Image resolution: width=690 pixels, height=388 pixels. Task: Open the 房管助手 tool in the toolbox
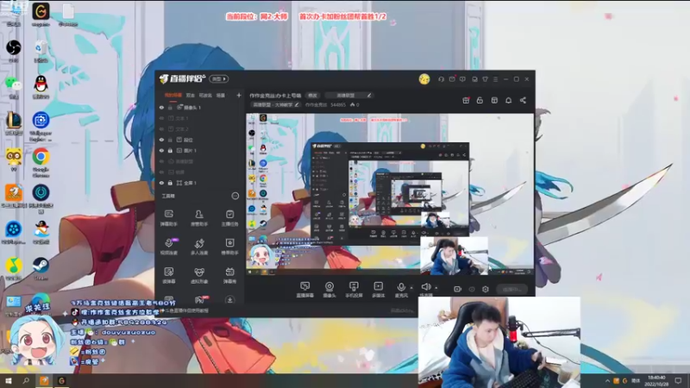199,218
